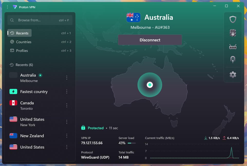247x166 pixels.
Task: Click the map connection marker on Australia
Action: [x=150, y=85]
